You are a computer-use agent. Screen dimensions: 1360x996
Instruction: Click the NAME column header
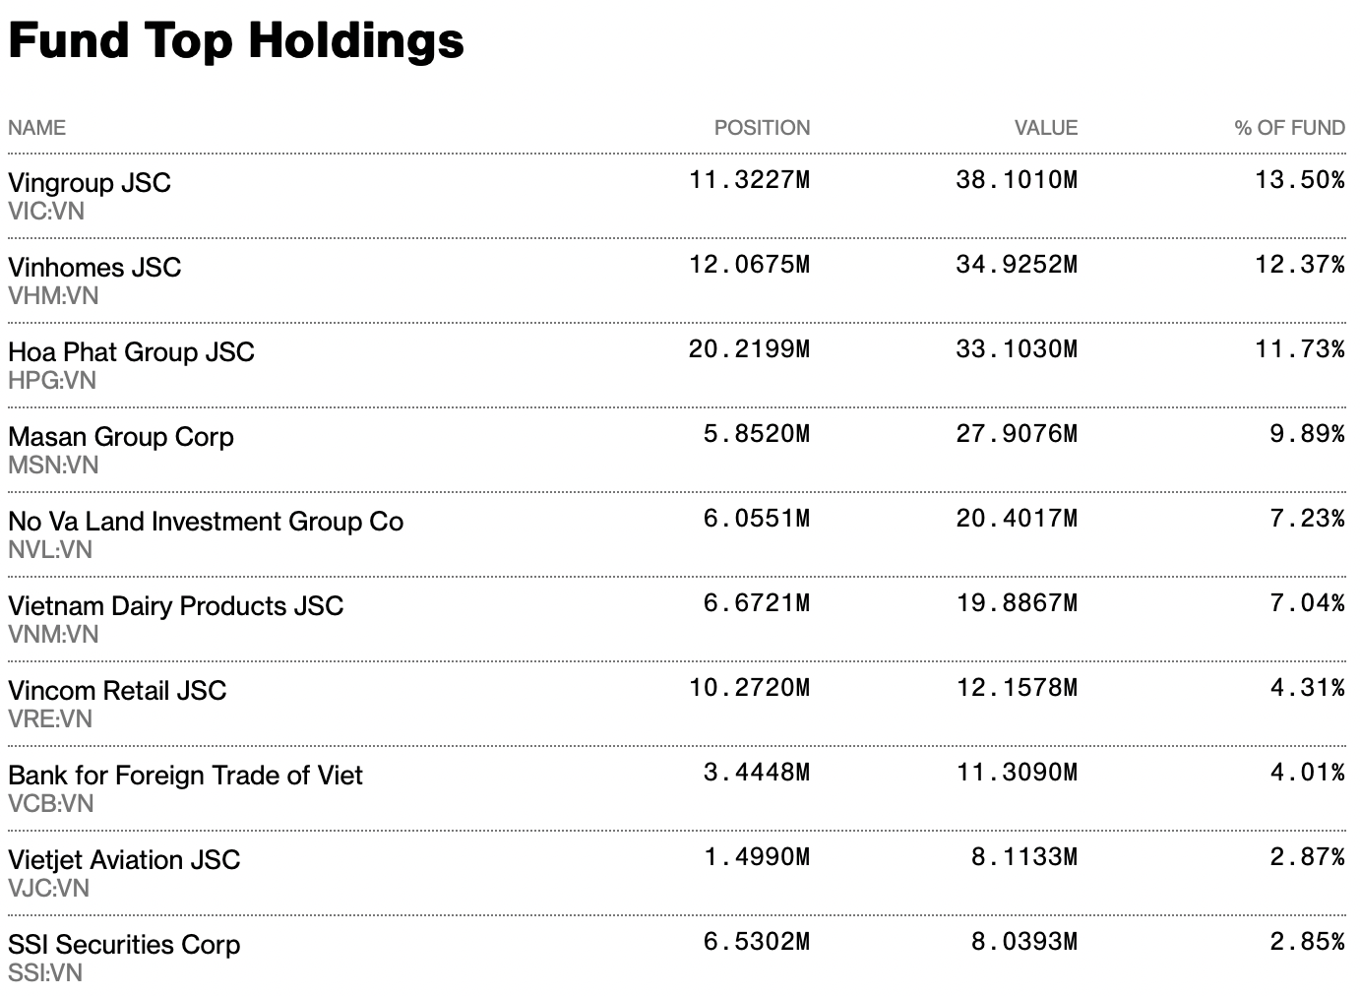click(37, 128)
